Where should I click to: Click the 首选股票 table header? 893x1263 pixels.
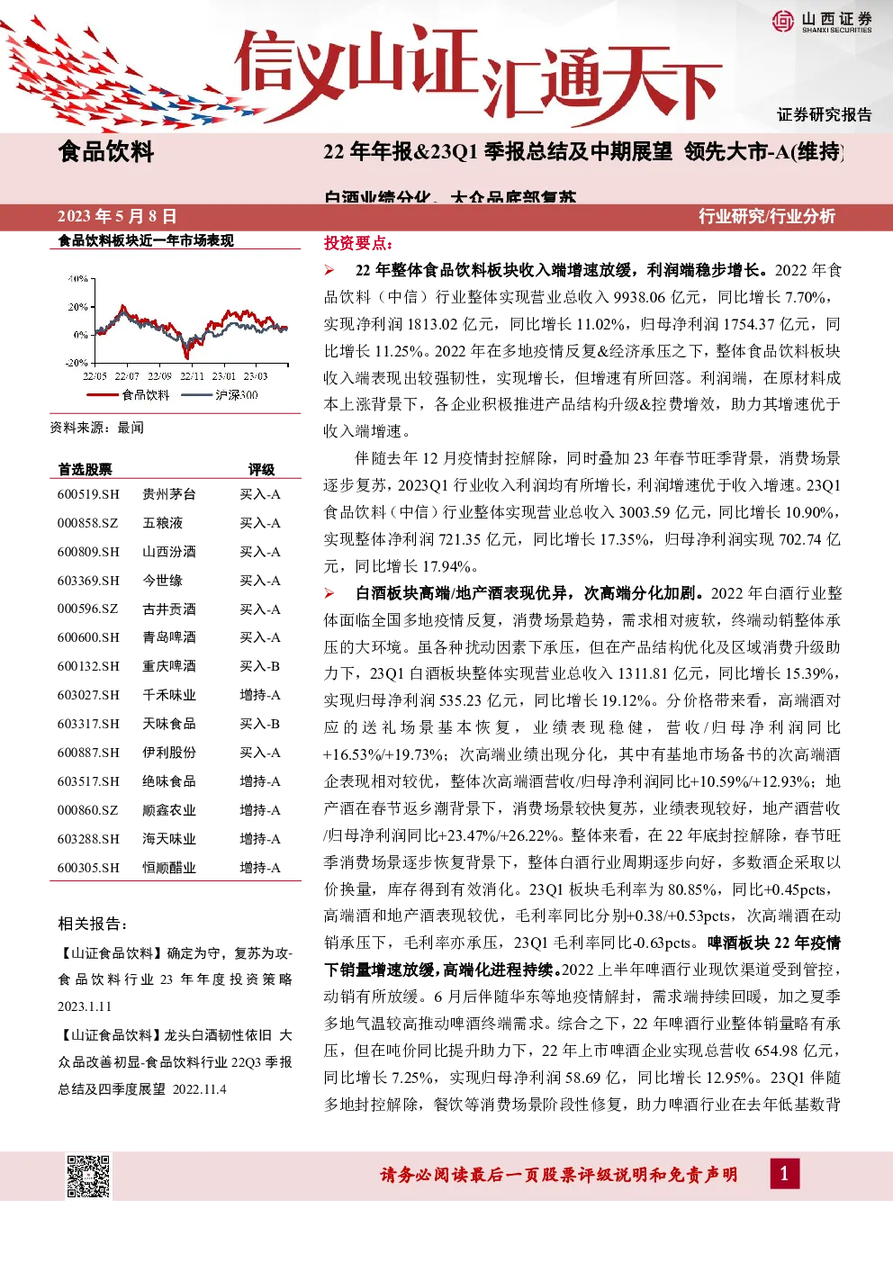coord(85,469)
